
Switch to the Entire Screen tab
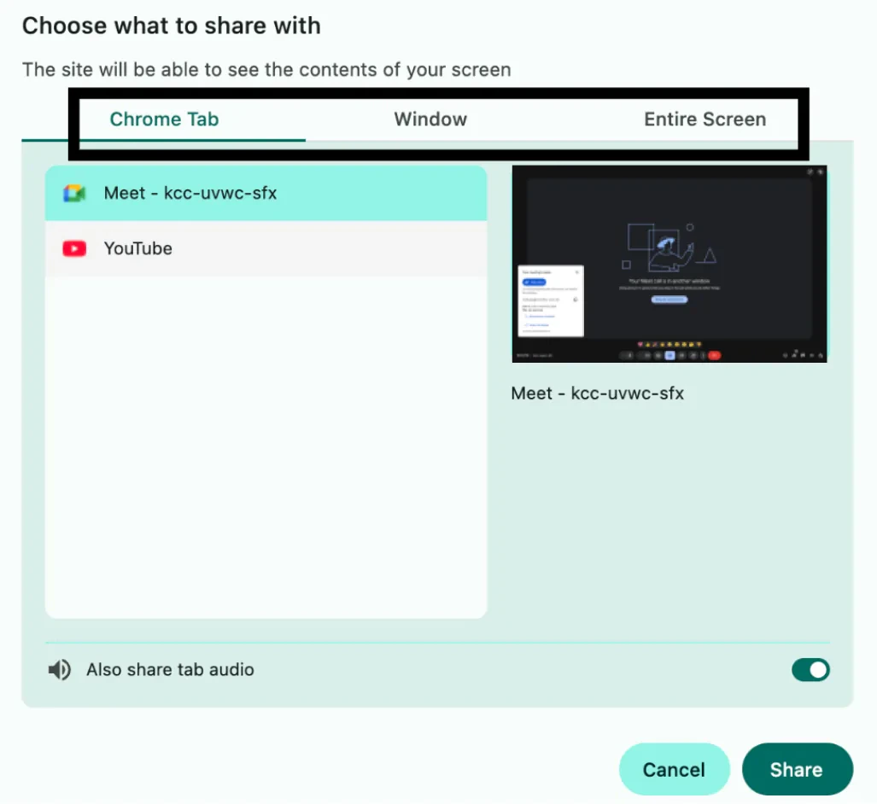(x=705, y=119)
